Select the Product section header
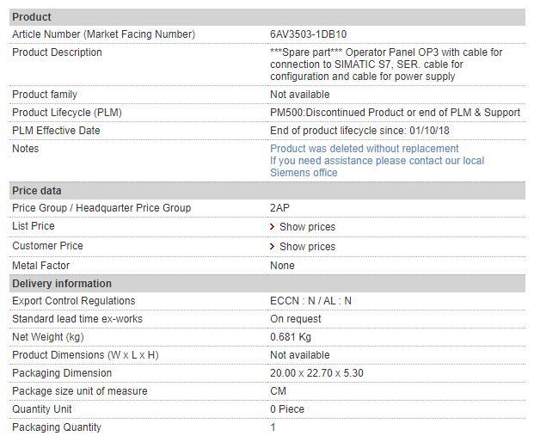Screen dimensions: 534x436 [32, 17]
